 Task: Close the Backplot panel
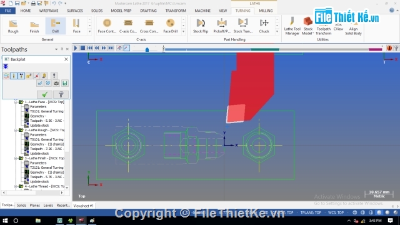pyautogui.click(x=66, y=59)
